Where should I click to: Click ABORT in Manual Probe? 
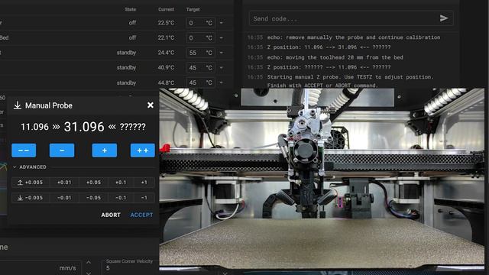pos(111,215)
